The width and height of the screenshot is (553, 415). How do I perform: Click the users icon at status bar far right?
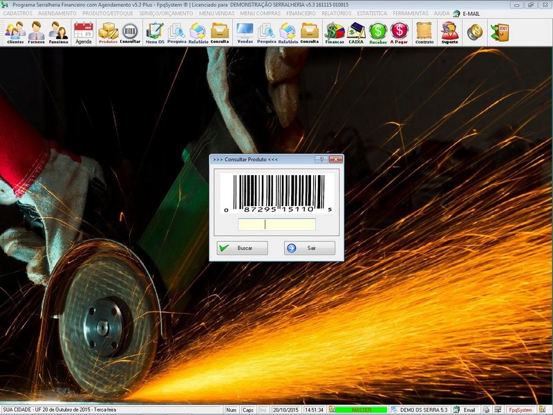pos(542,409)
